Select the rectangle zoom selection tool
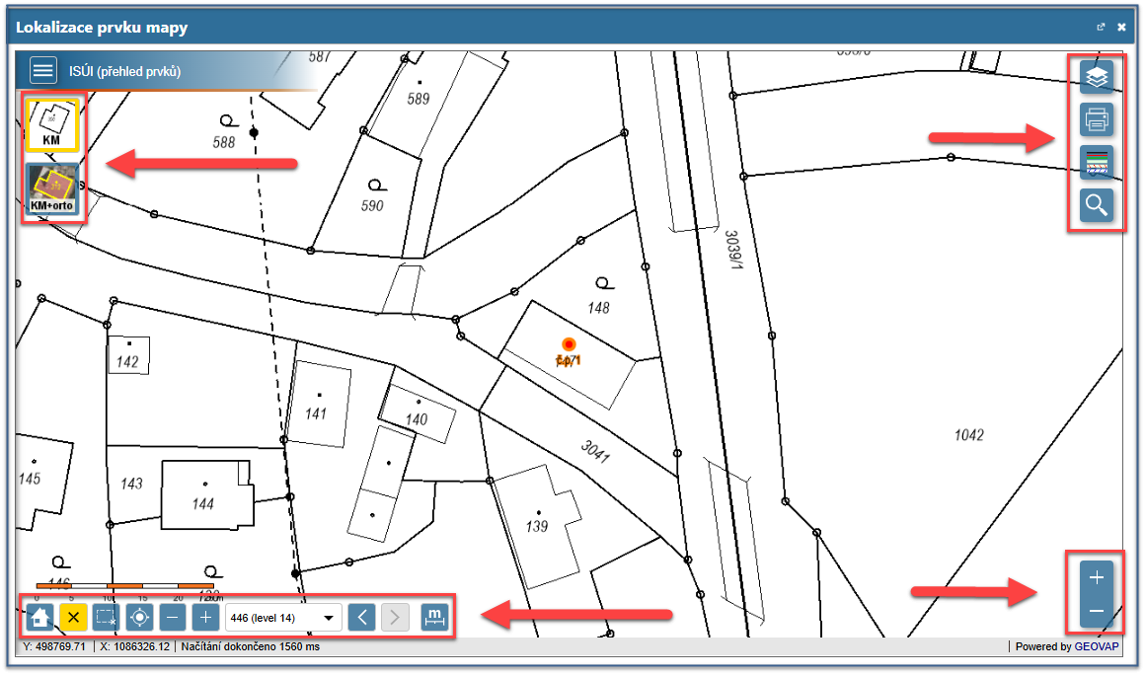Screen dimensions: 1145x675 (x=106, y=618)
